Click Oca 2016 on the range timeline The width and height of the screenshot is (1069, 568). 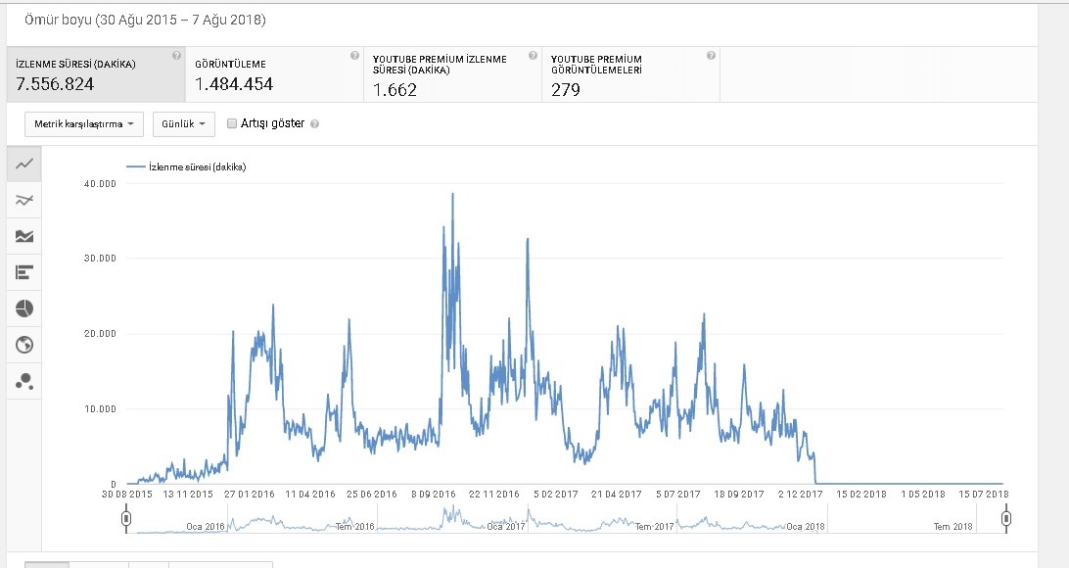tap(206, 527)
